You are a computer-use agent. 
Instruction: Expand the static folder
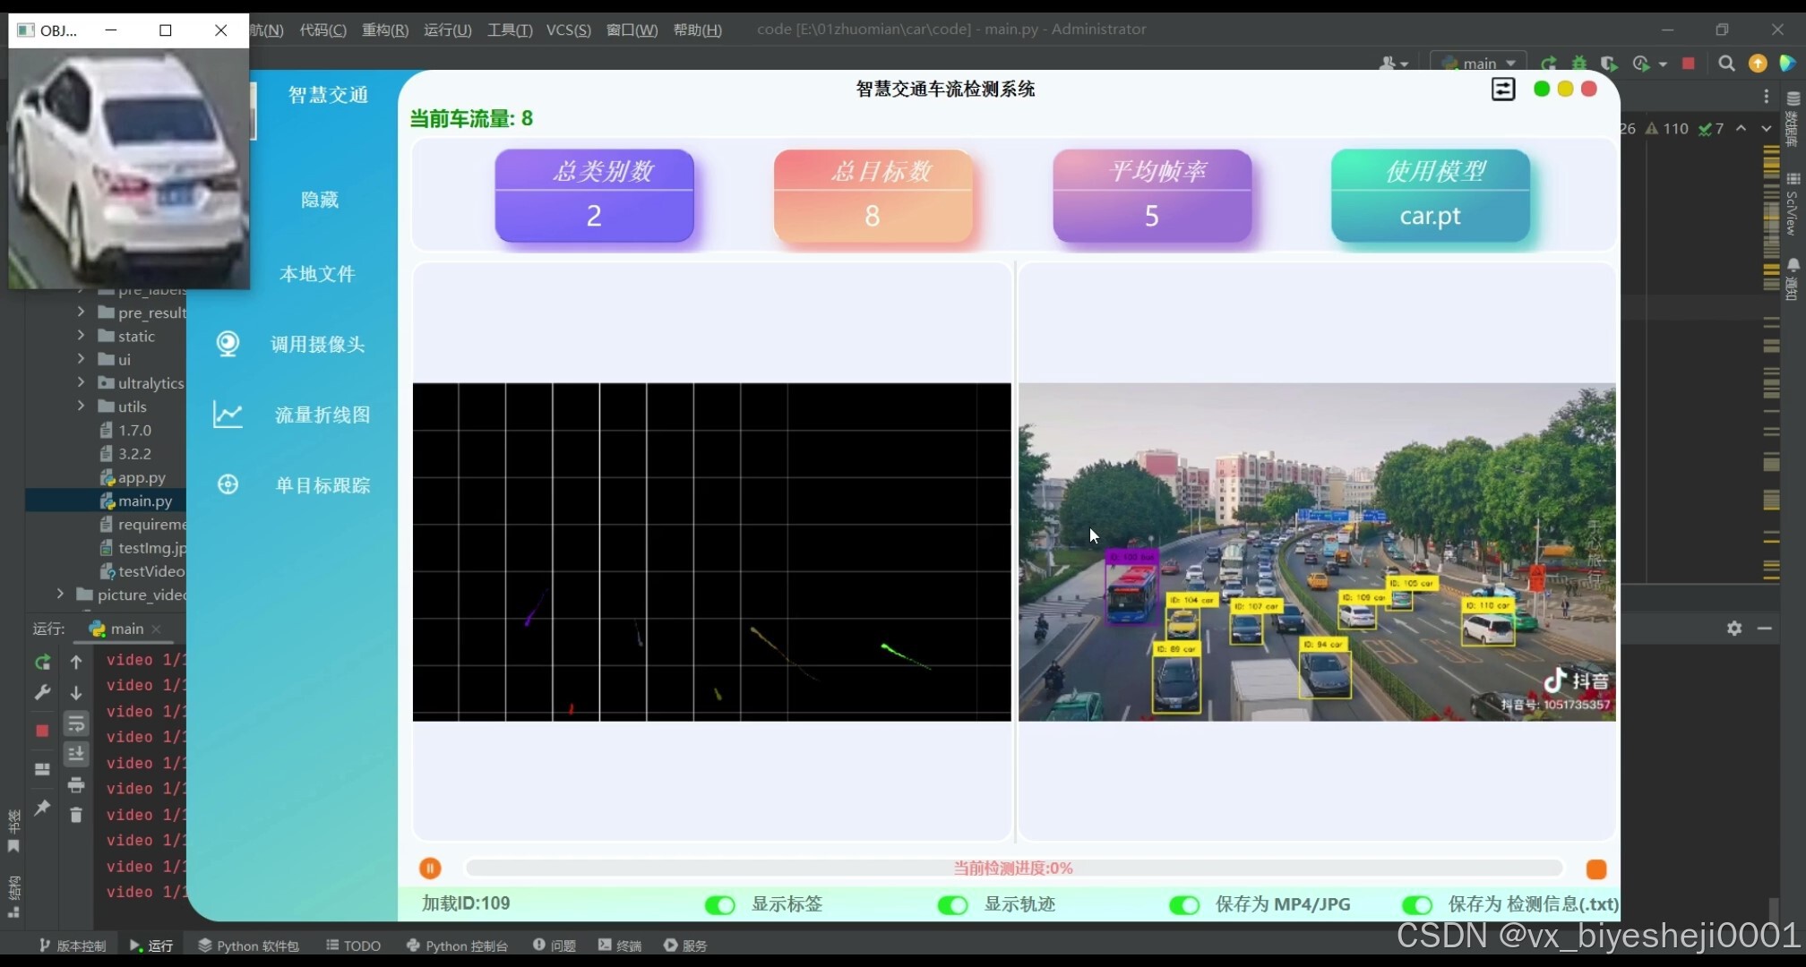[81, 335]
